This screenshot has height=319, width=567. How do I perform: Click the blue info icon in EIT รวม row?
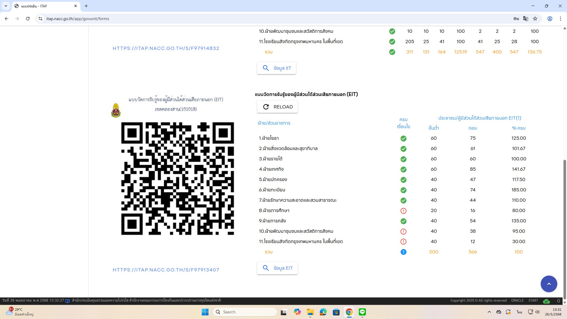click(x=403, y=252)
